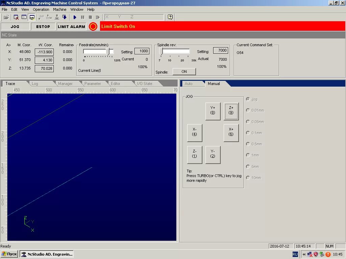Click the X Y Z coordinate toolbar field
Viewport: 346px width, 259px height.
coord(134,17)
